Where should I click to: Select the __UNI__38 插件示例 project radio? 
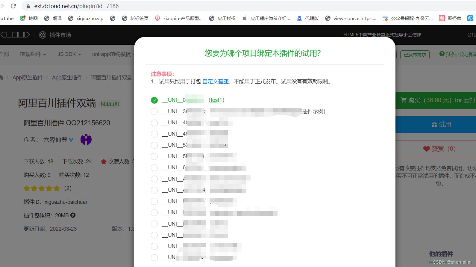point(154,111)
